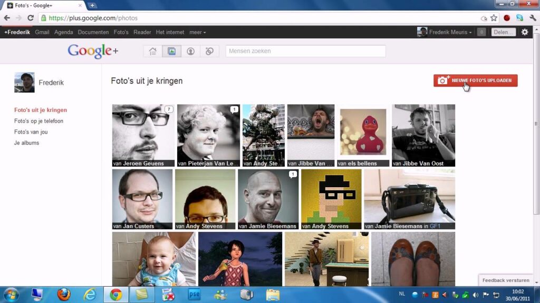Open the Google+ Home stream icon
This screenshot has width=540, height=303.
[153, 51]
